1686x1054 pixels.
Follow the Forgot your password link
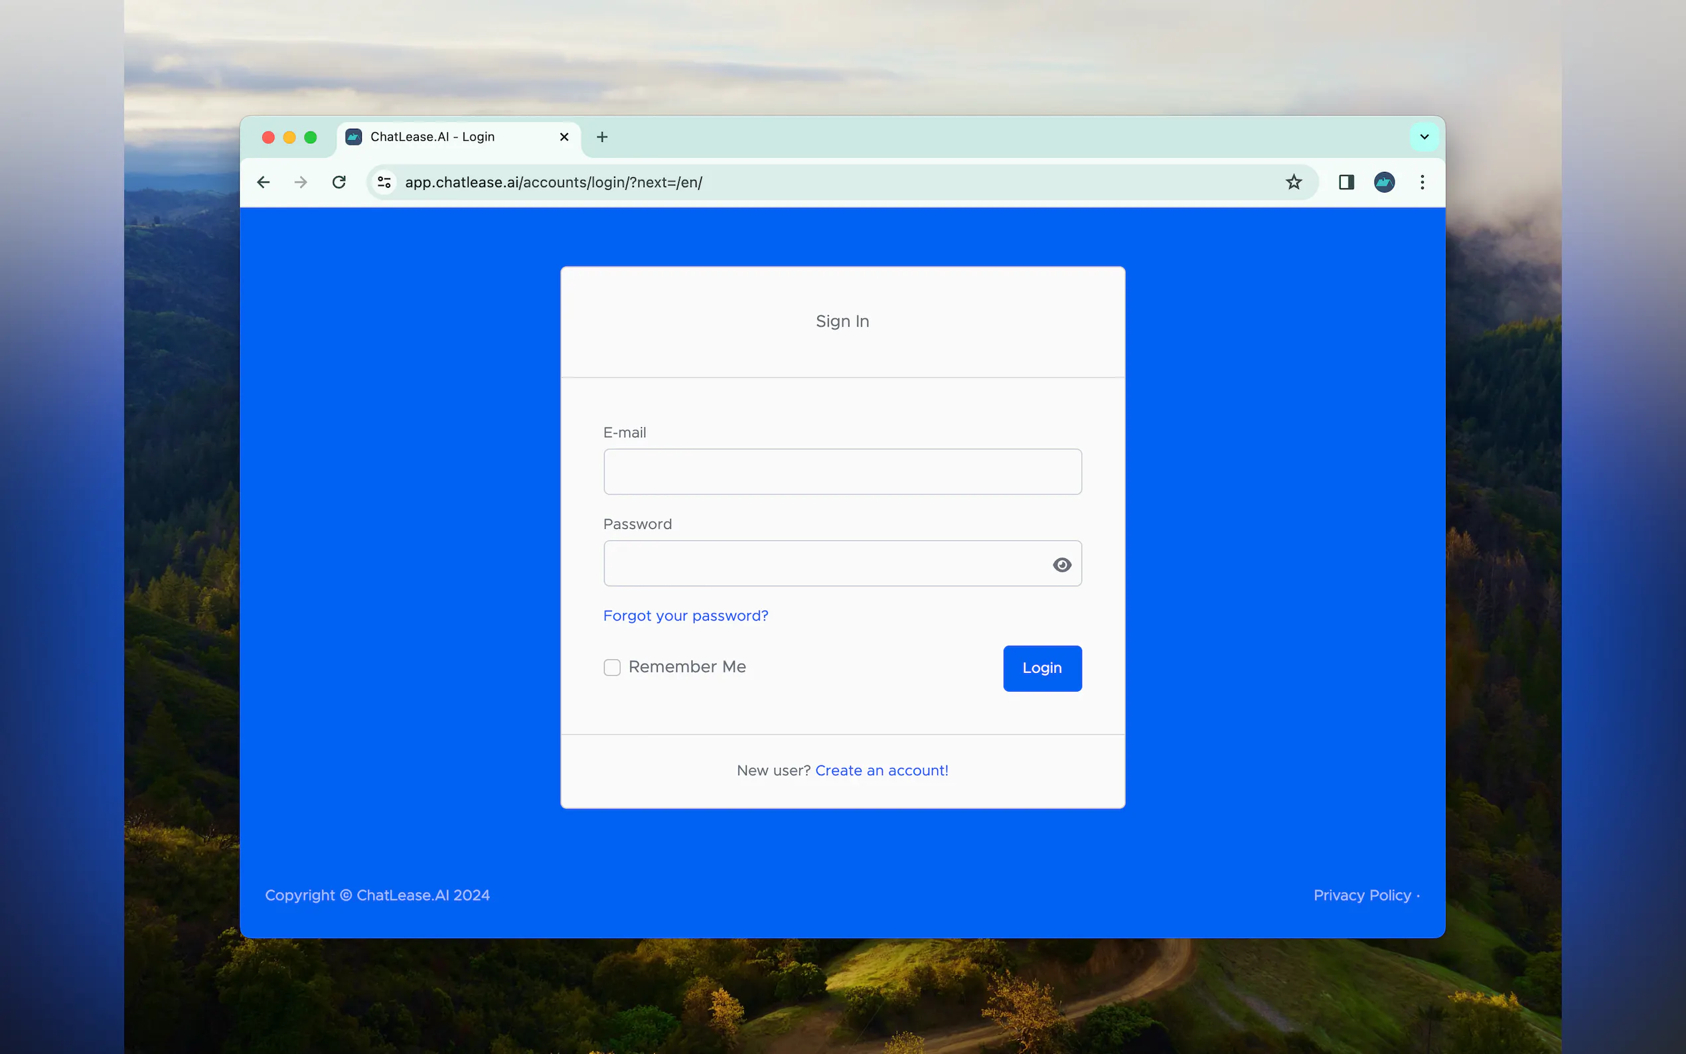coord(685,615)
